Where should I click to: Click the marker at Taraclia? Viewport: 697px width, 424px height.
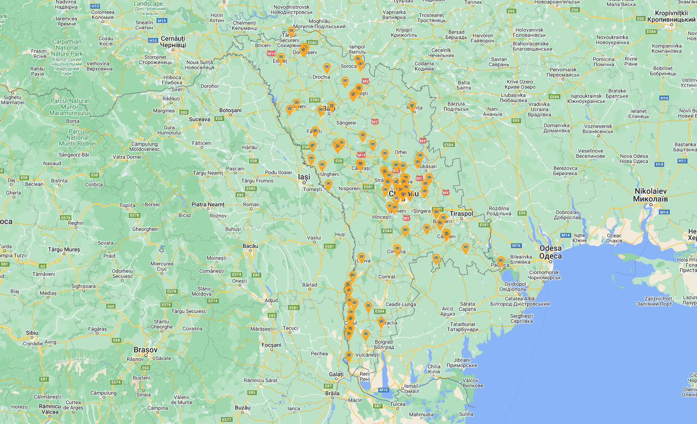tap(381, 322)
